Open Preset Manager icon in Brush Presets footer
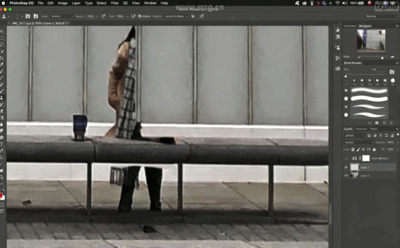 pos(377,123)
